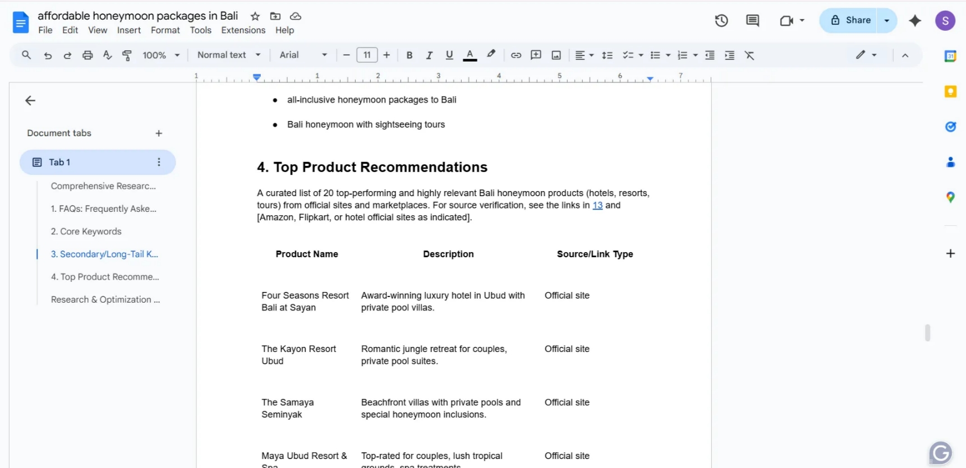Open the File menu
This screenshot has width=966, height=468.
(x=45, y=30)
